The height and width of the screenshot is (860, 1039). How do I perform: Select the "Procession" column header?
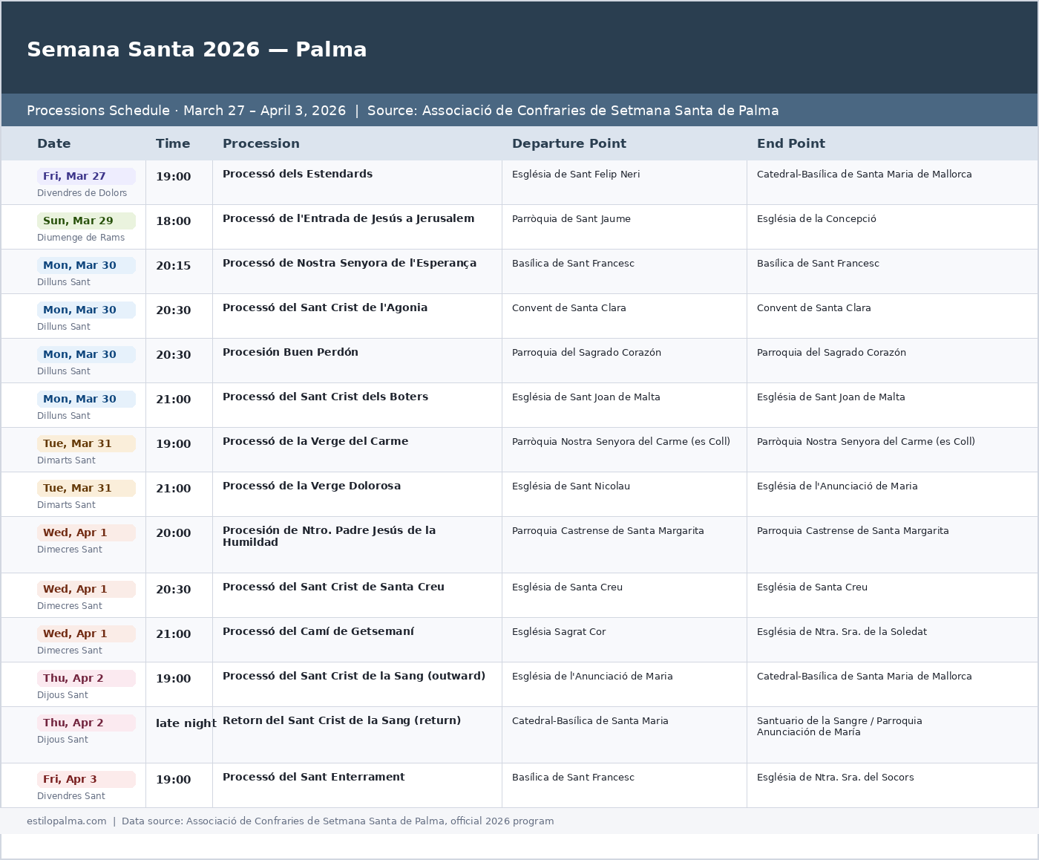[261, 144]
